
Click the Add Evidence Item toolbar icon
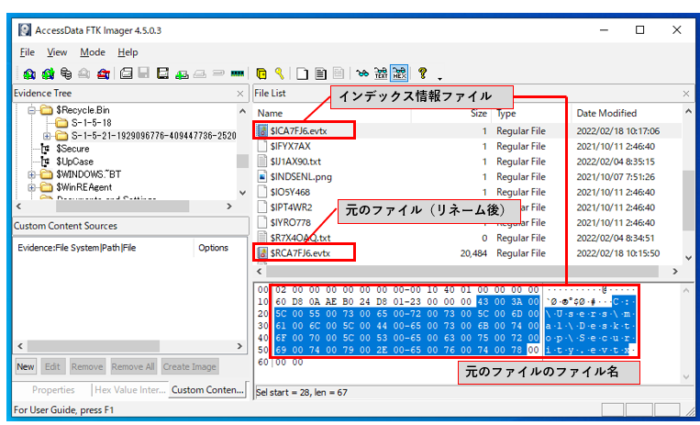[29, 73]
